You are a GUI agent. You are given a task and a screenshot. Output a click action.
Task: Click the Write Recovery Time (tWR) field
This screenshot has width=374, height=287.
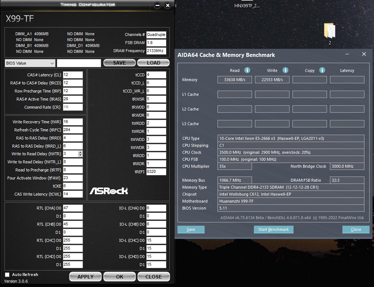73,122
